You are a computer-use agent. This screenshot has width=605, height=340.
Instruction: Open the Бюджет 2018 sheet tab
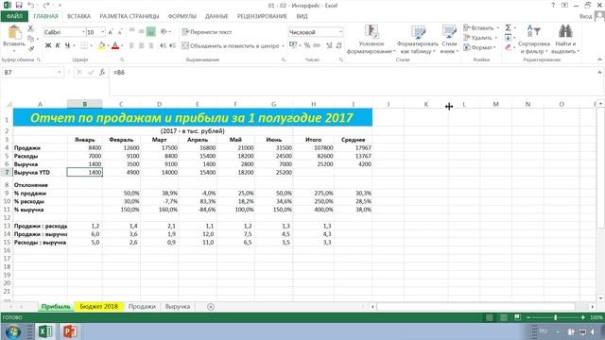pos(98,306)
